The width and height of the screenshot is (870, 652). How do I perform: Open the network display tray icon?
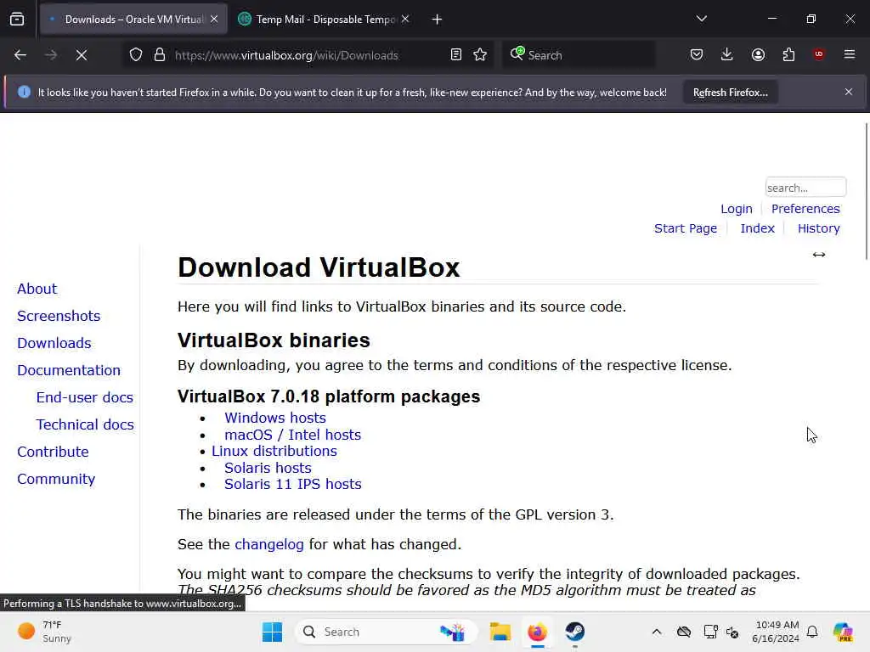tap(710, 632)
